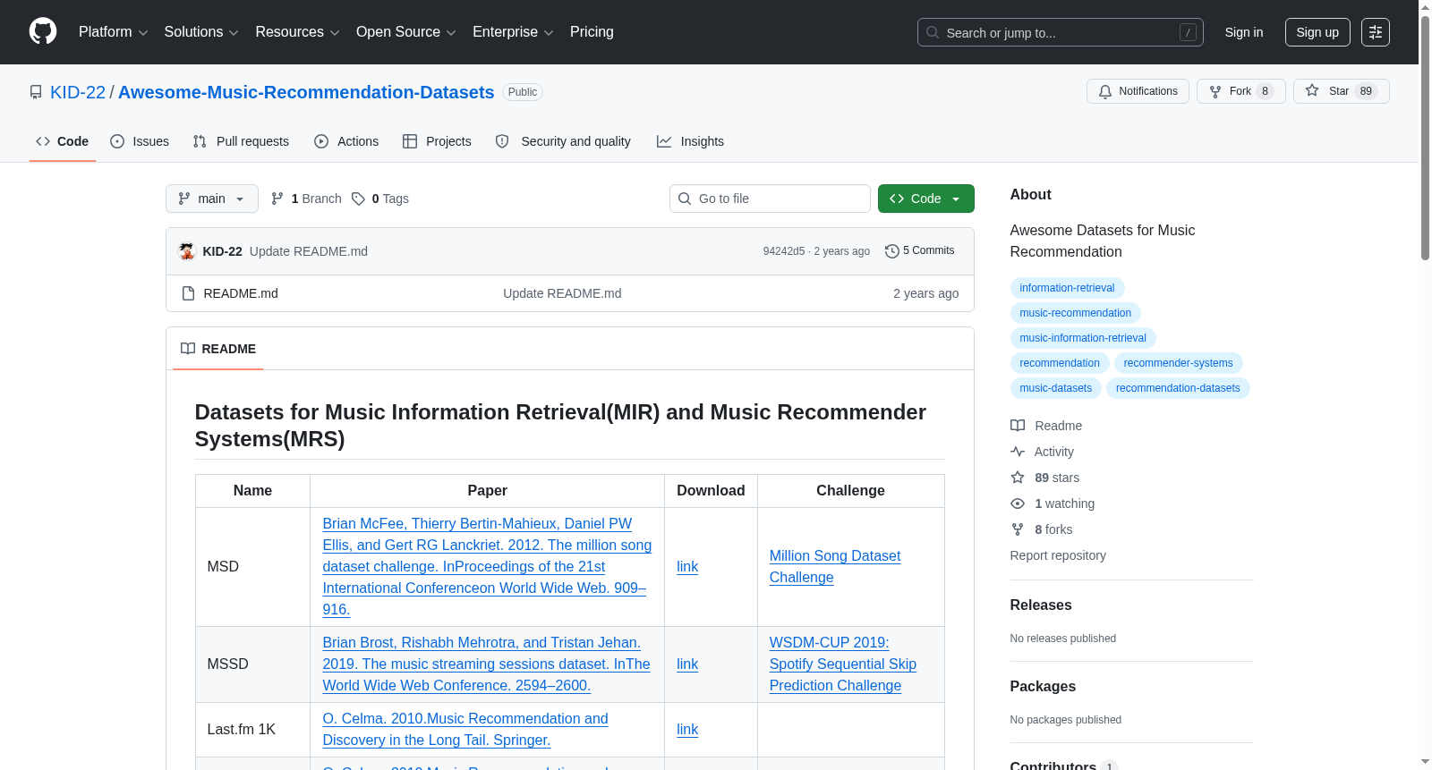Click the Last.fm 1K row download link

tap(687, 730)
